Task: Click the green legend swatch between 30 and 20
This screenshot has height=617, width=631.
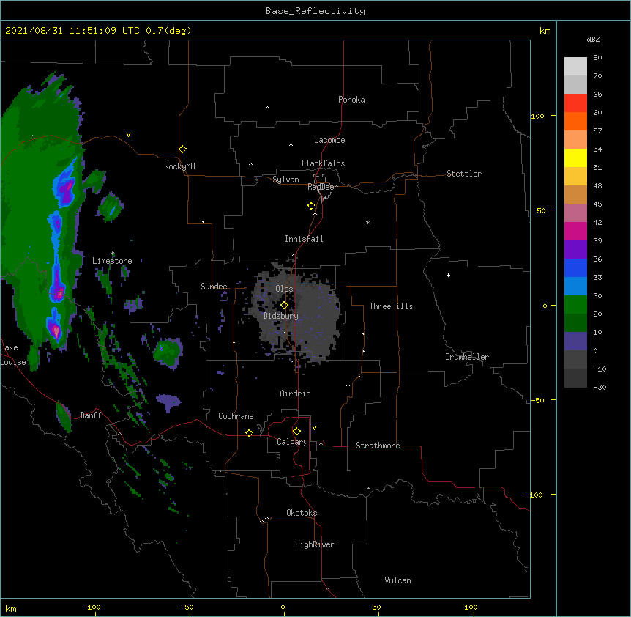Action: click(575, 305)
